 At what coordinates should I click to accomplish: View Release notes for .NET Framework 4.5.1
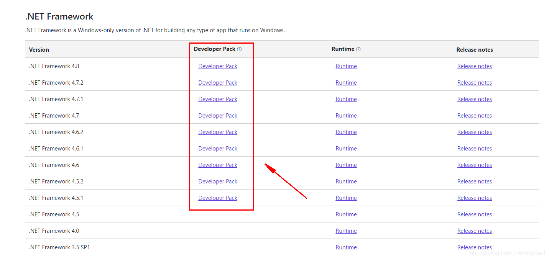click(x=475, y=198)
